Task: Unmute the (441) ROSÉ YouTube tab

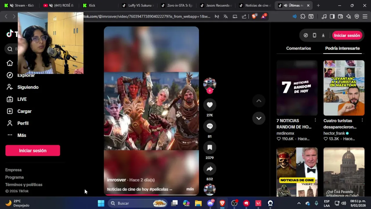Action: (x=50, y=5)
